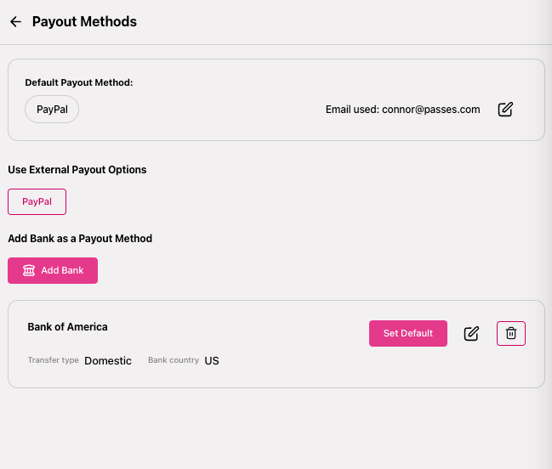This screenshot has width=552, height=469.
Task: Edit the PayPal email address via pencil icon
Action: 505,110
